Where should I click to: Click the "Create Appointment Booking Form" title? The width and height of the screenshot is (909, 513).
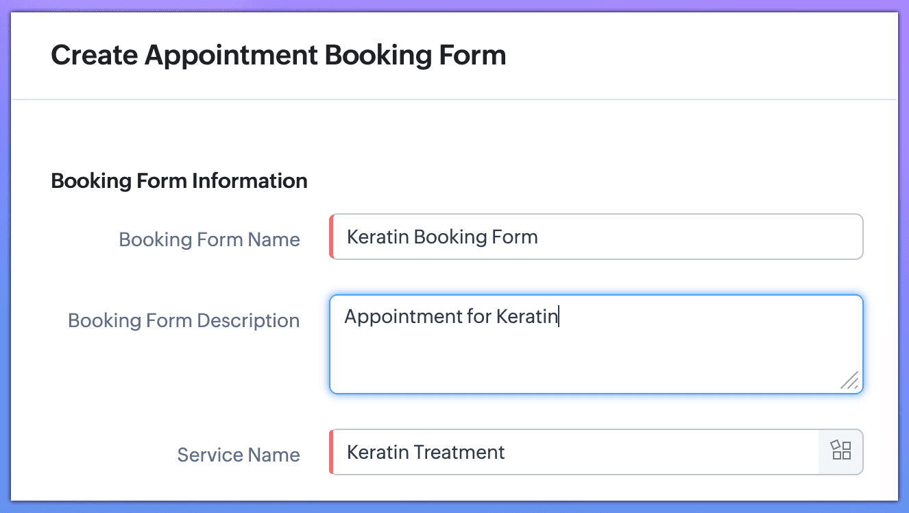click(x=278, y=55)
